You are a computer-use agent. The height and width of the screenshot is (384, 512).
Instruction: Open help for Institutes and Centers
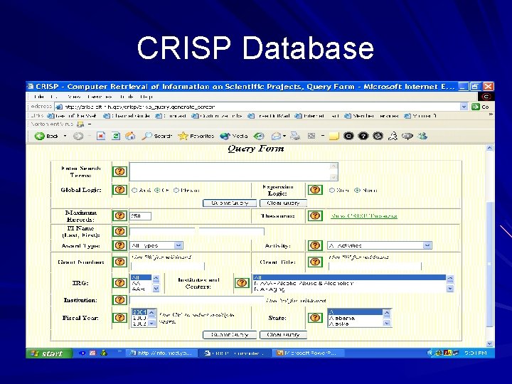click(242, 283)
